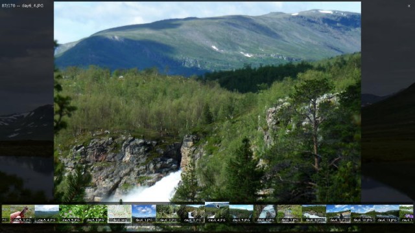Select the day6_8.JPG river rapids thumbnail
The width and height of the screenshot is (415, 233).
pos(314,214)
